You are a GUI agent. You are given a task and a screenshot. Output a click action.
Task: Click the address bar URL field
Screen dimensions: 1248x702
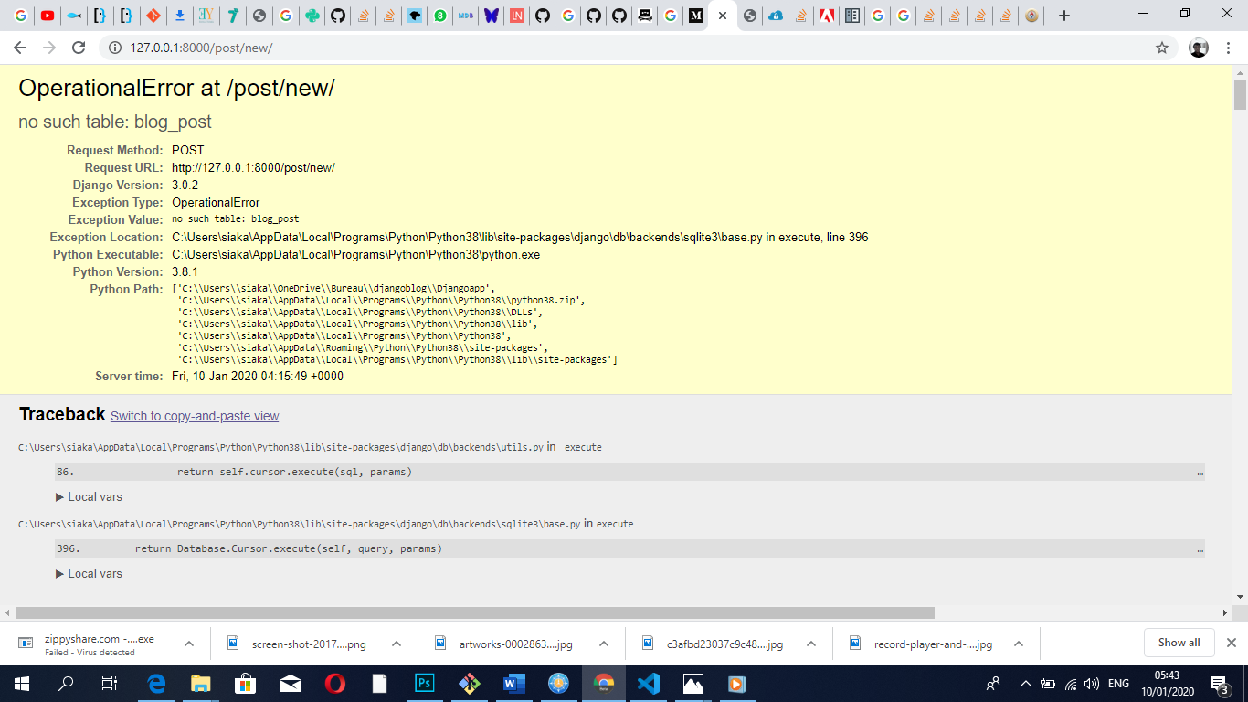(640, 48)
